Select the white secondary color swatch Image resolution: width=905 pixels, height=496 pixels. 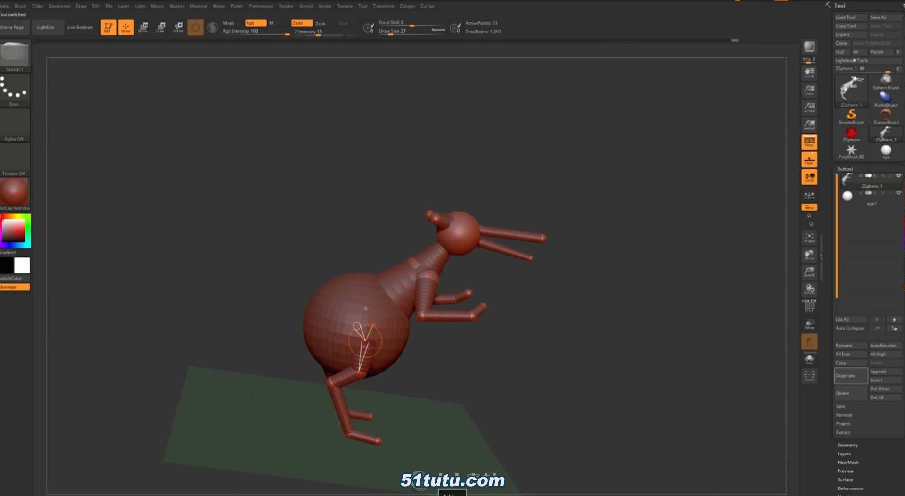pyautogui.click(x=22, y=265)
